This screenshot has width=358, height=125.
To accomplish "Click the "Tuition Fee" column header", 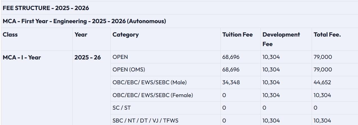I will (237, 35).
